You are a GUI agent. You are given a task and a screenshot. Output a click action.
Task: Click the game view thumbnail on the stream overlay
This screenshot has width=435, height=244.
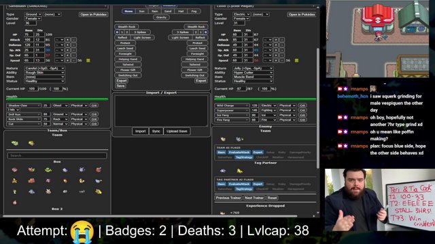(377, 39)
